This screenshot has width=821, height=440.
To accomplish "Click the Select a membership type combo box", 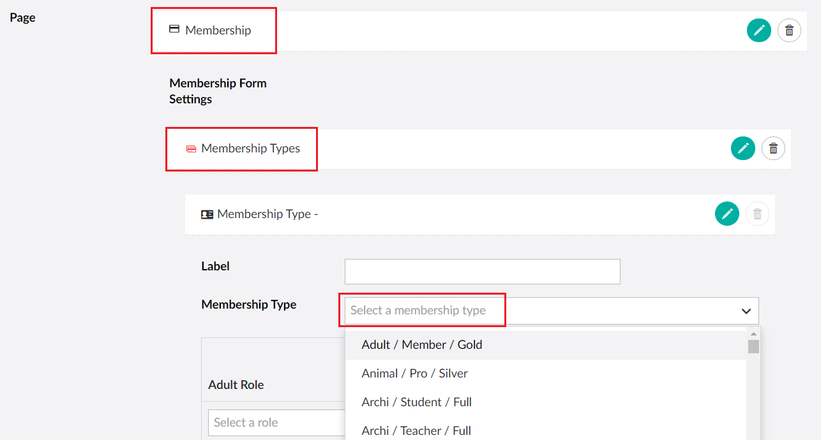I will point(422,311).
